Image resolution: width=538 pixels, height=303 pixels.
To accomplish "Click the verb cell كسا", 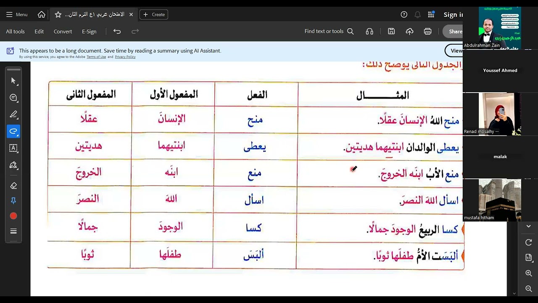I will (254, 228).
